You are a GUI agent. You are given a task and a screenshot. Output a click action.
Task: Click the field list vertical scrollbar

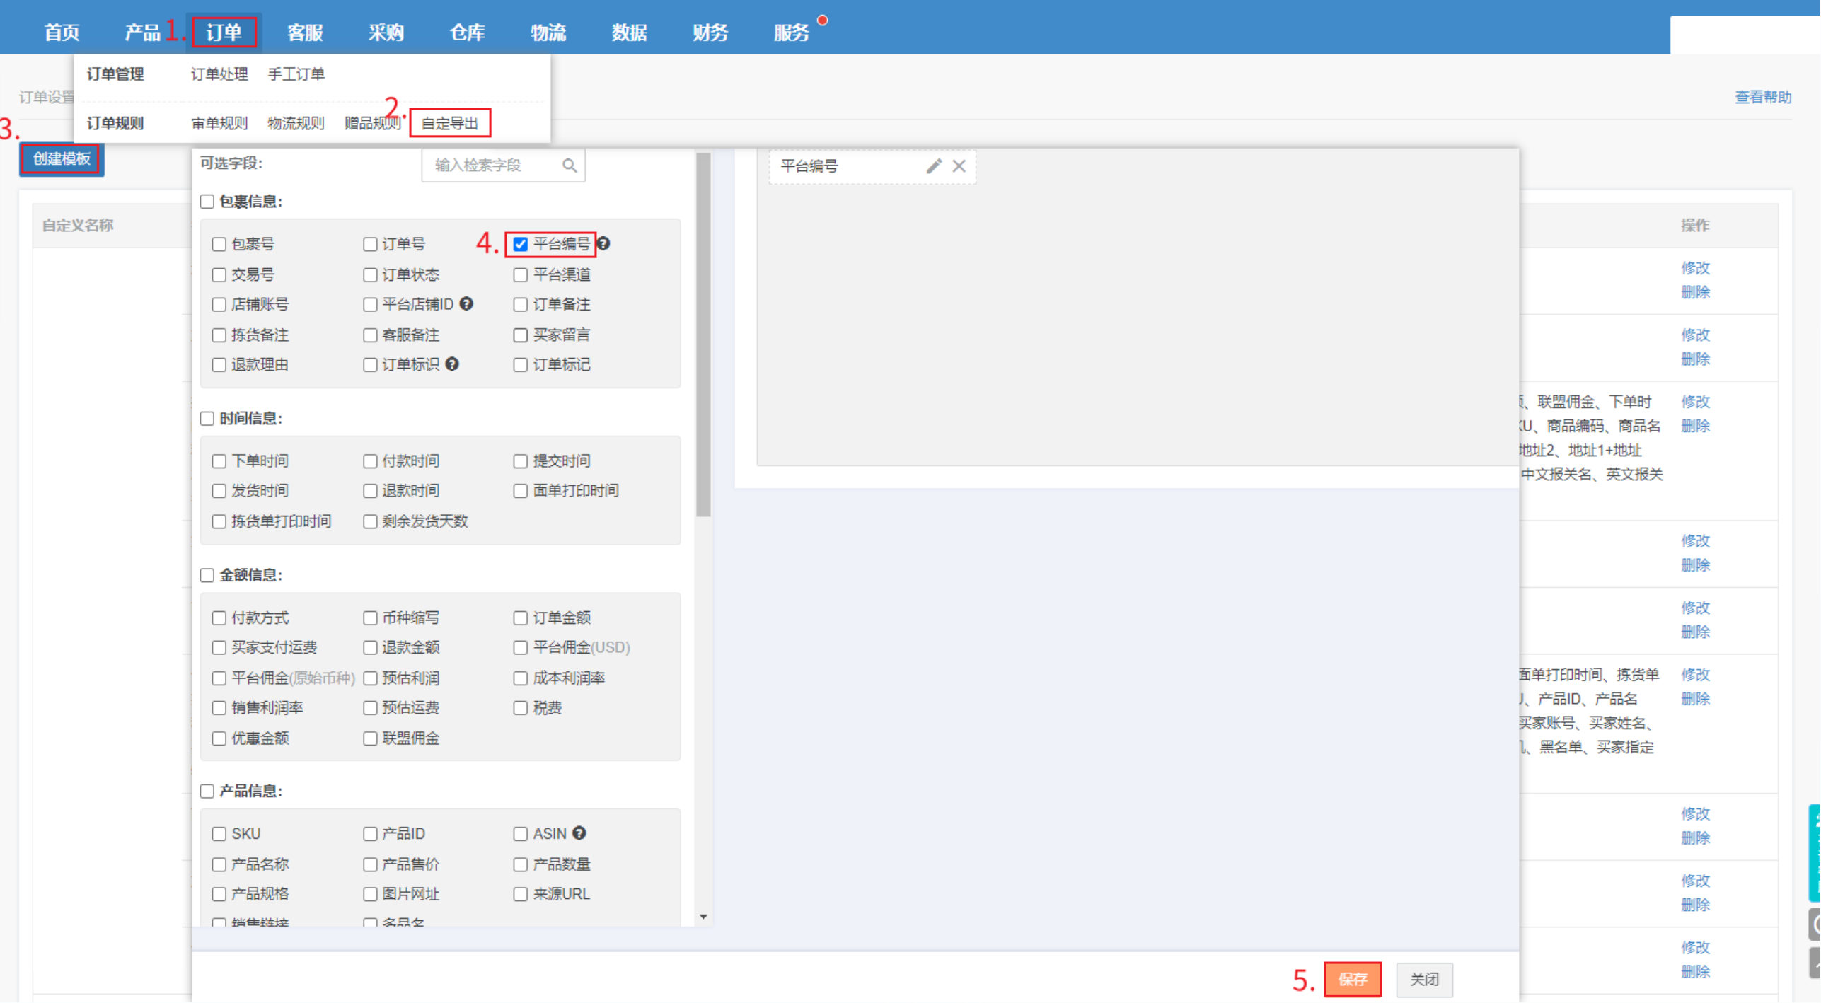point(703,334)
